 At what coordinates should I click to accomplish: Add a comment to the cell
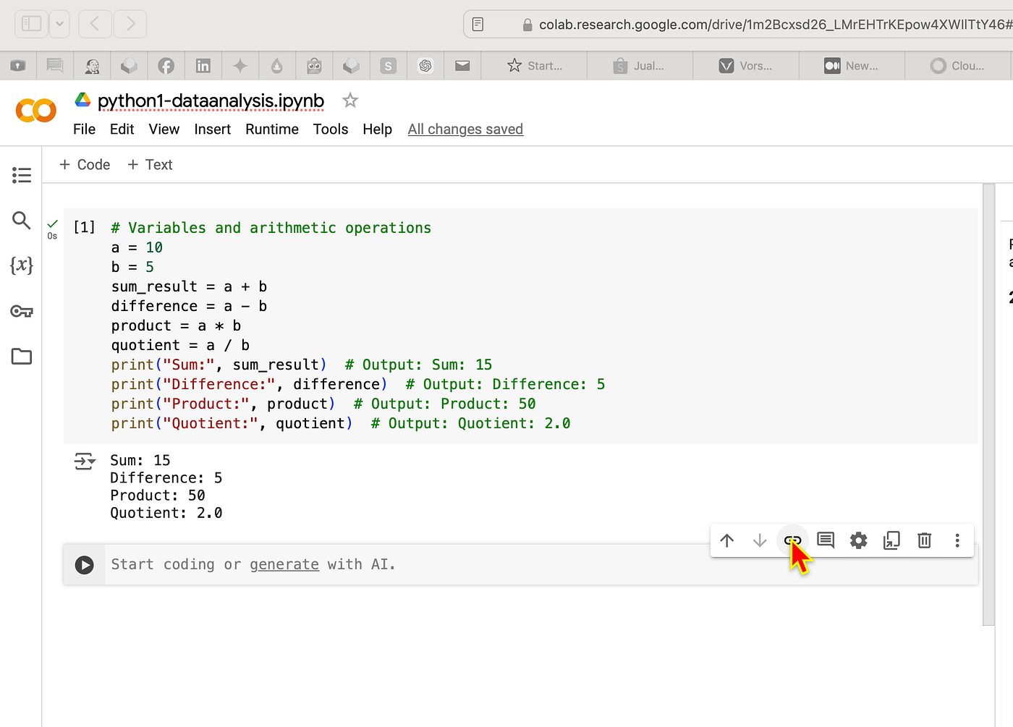point(825,540)
